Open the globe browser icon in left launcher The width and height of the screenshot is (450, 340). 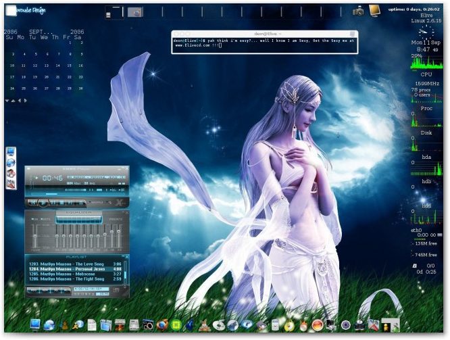11,162
